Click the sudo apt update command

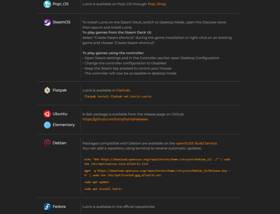click(97, 182)
